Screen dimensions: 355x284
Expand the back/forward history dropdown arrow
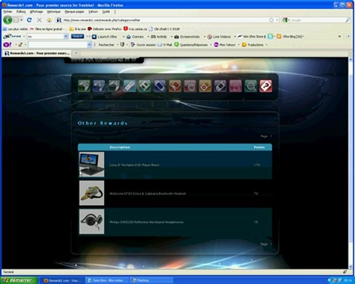click(21, 20)
